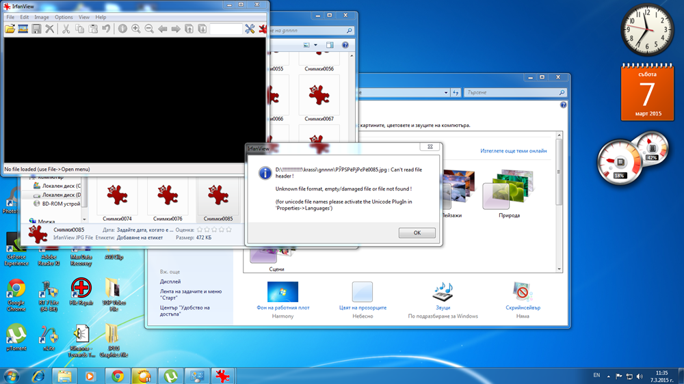
Task: Click the first rating star for Снимки0085
Action: (200, 230)
